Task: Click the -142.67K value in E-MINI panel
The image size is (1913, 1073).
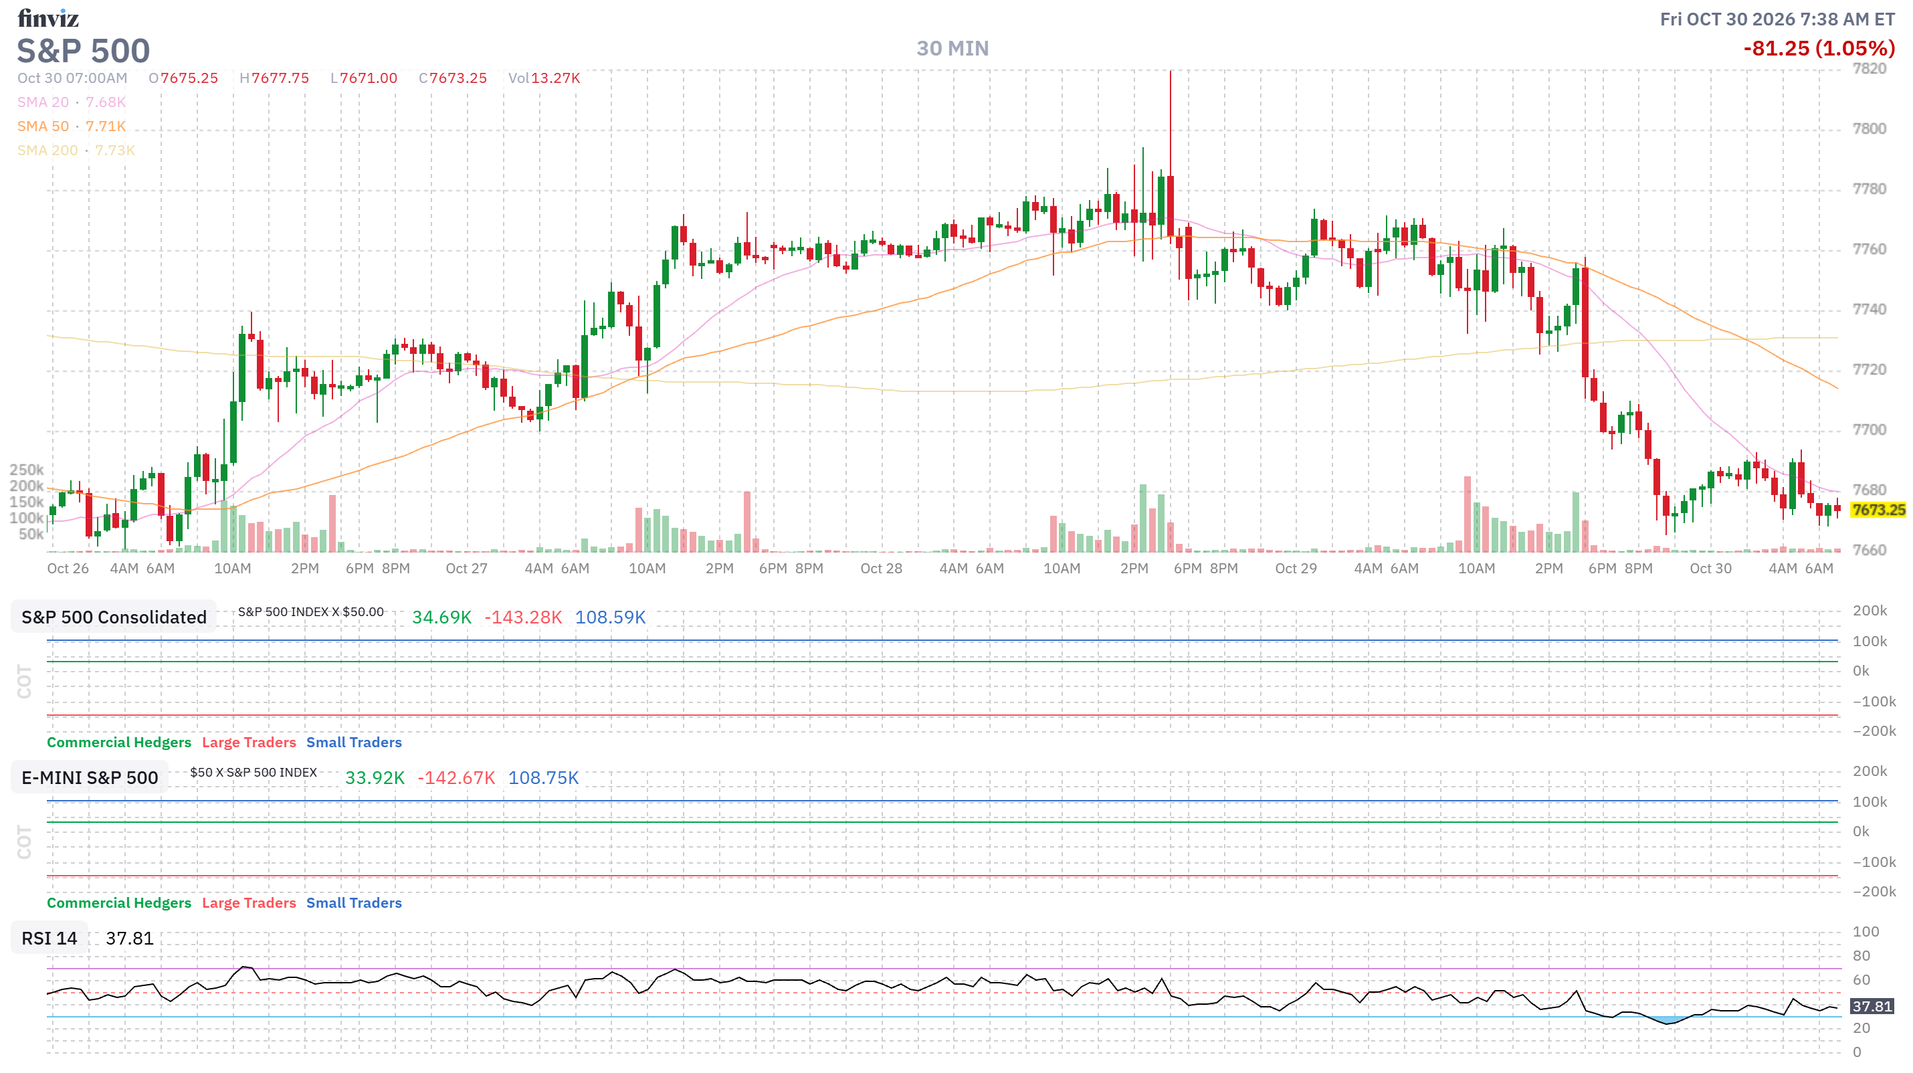Action: [x=456, y=777]
